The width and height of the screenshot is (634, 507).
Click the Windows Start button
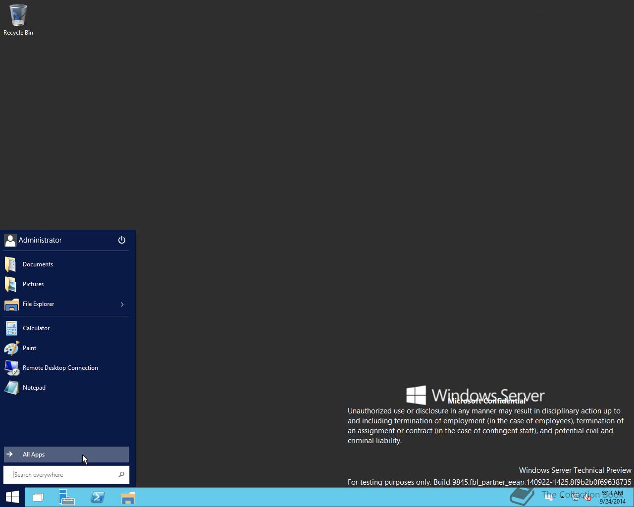12,497
